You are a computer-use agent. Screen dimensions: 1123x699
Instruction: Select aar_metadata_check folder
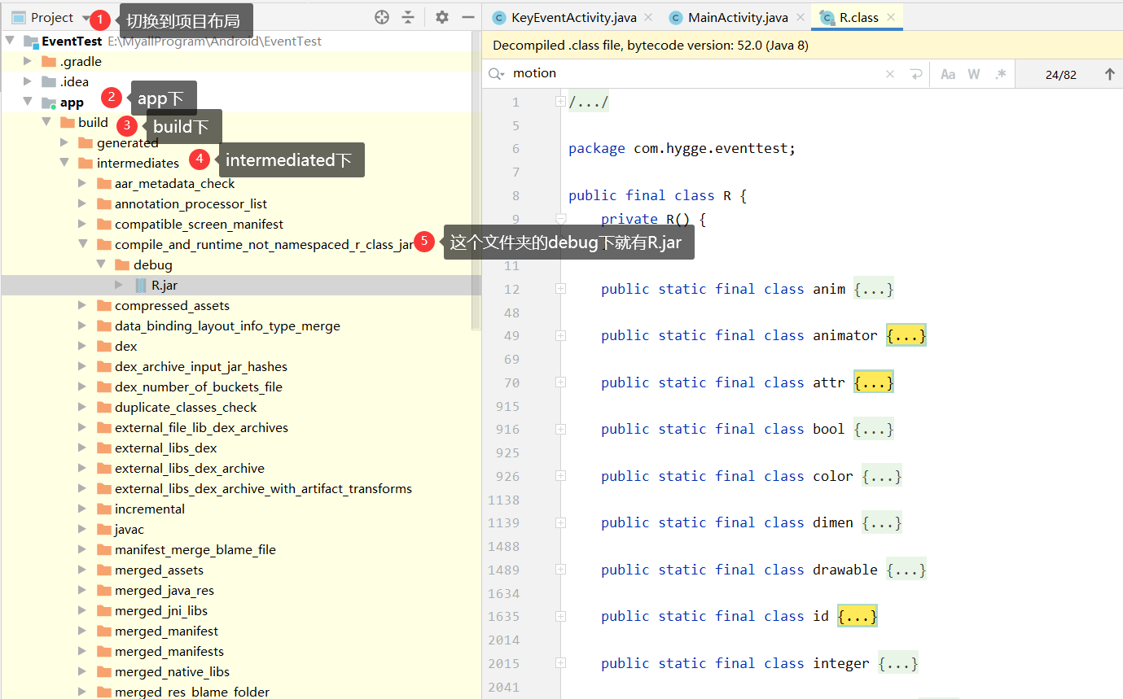pos(174,183)
